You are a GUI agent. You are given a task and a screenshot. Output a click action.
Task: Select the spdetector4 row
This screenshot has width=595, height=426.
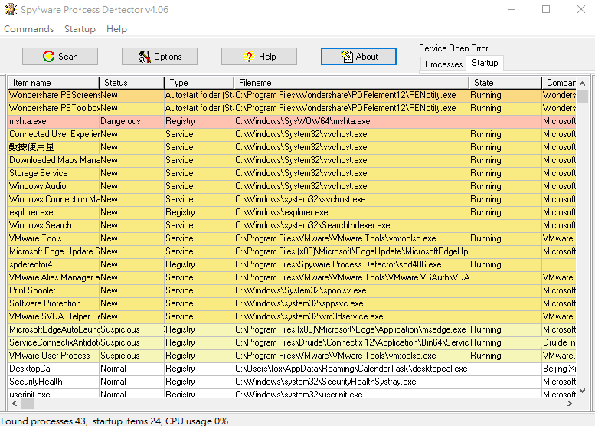coord(293,264)
